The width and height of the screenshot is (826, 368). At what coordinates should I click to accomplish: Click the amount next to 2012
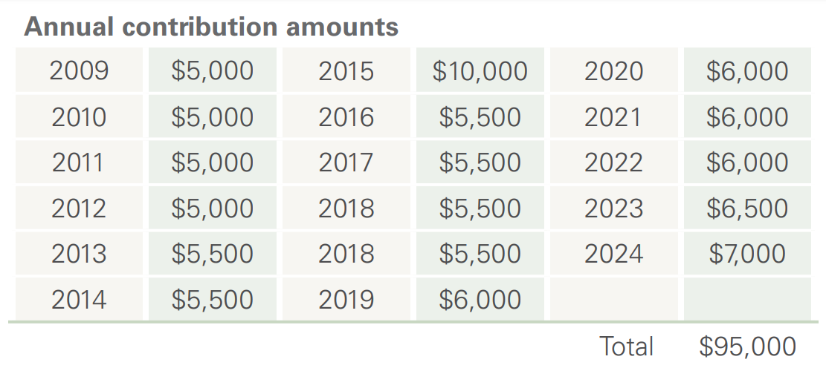point(212,208)
